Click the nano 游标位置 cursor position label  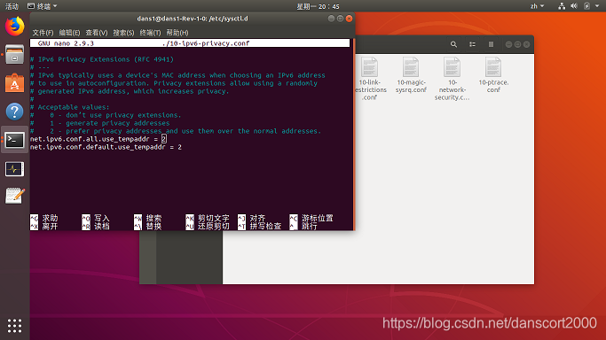[317, 218]
